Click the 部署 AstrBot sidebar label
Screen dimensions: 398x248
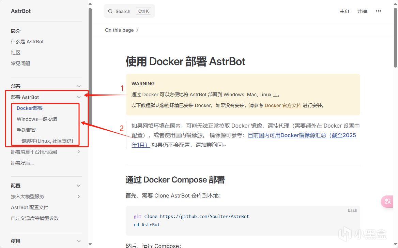25,97
